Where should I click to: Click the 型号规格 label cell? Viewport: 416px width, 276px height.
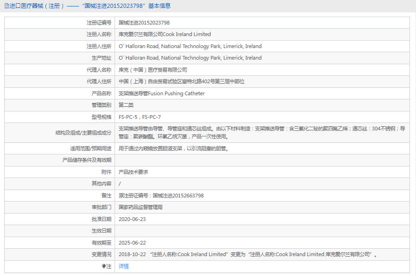(x=60, y=117)
